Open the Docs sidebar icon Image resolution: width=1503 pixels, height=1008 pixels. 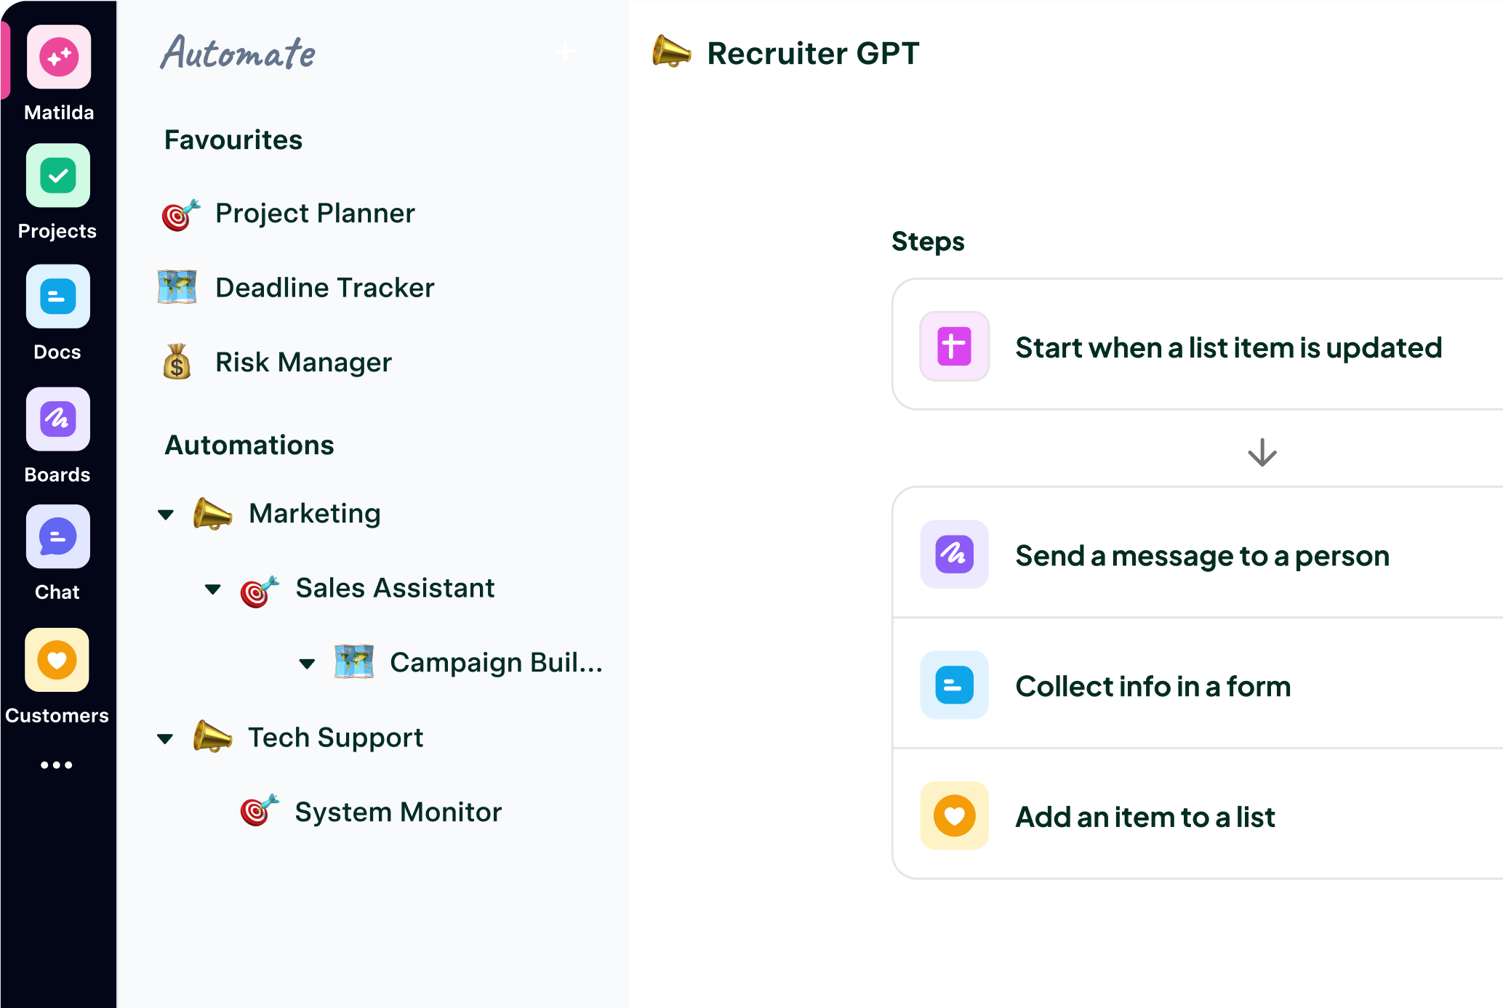[x=58, y=297]
